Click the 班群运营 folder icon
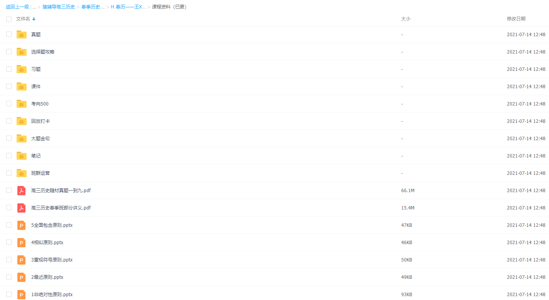The width and height of the screenshot is (549, 300). click(x=22, y=173)
